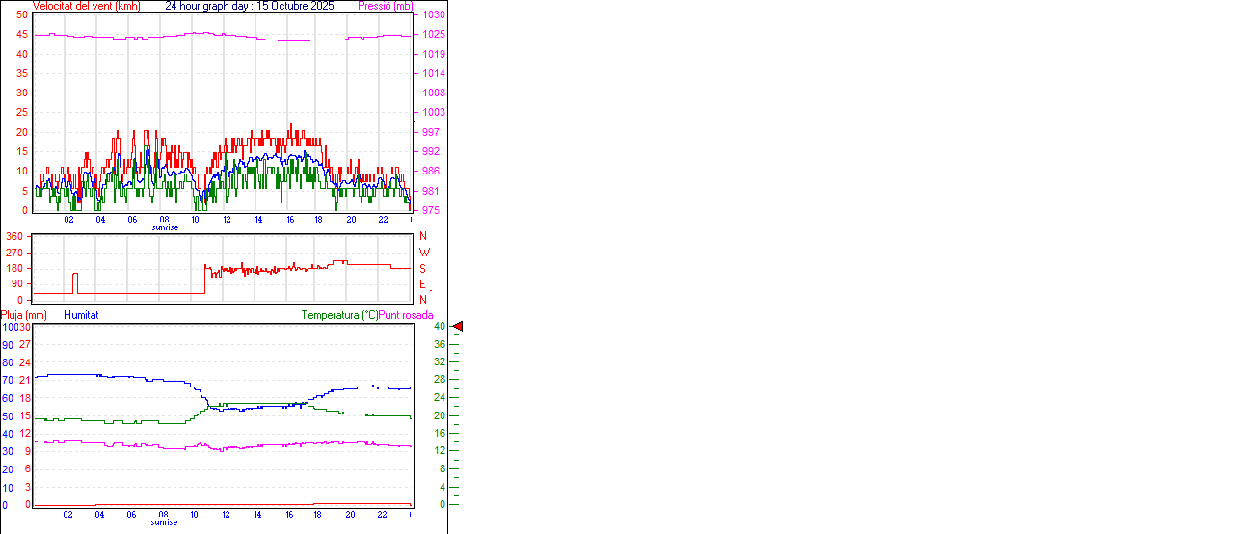Image resolution: width=1234 pixels, height=534 pixels.
Task: Click the 'Velocitat del vent (kmh)' label
Action: point(86,6)
